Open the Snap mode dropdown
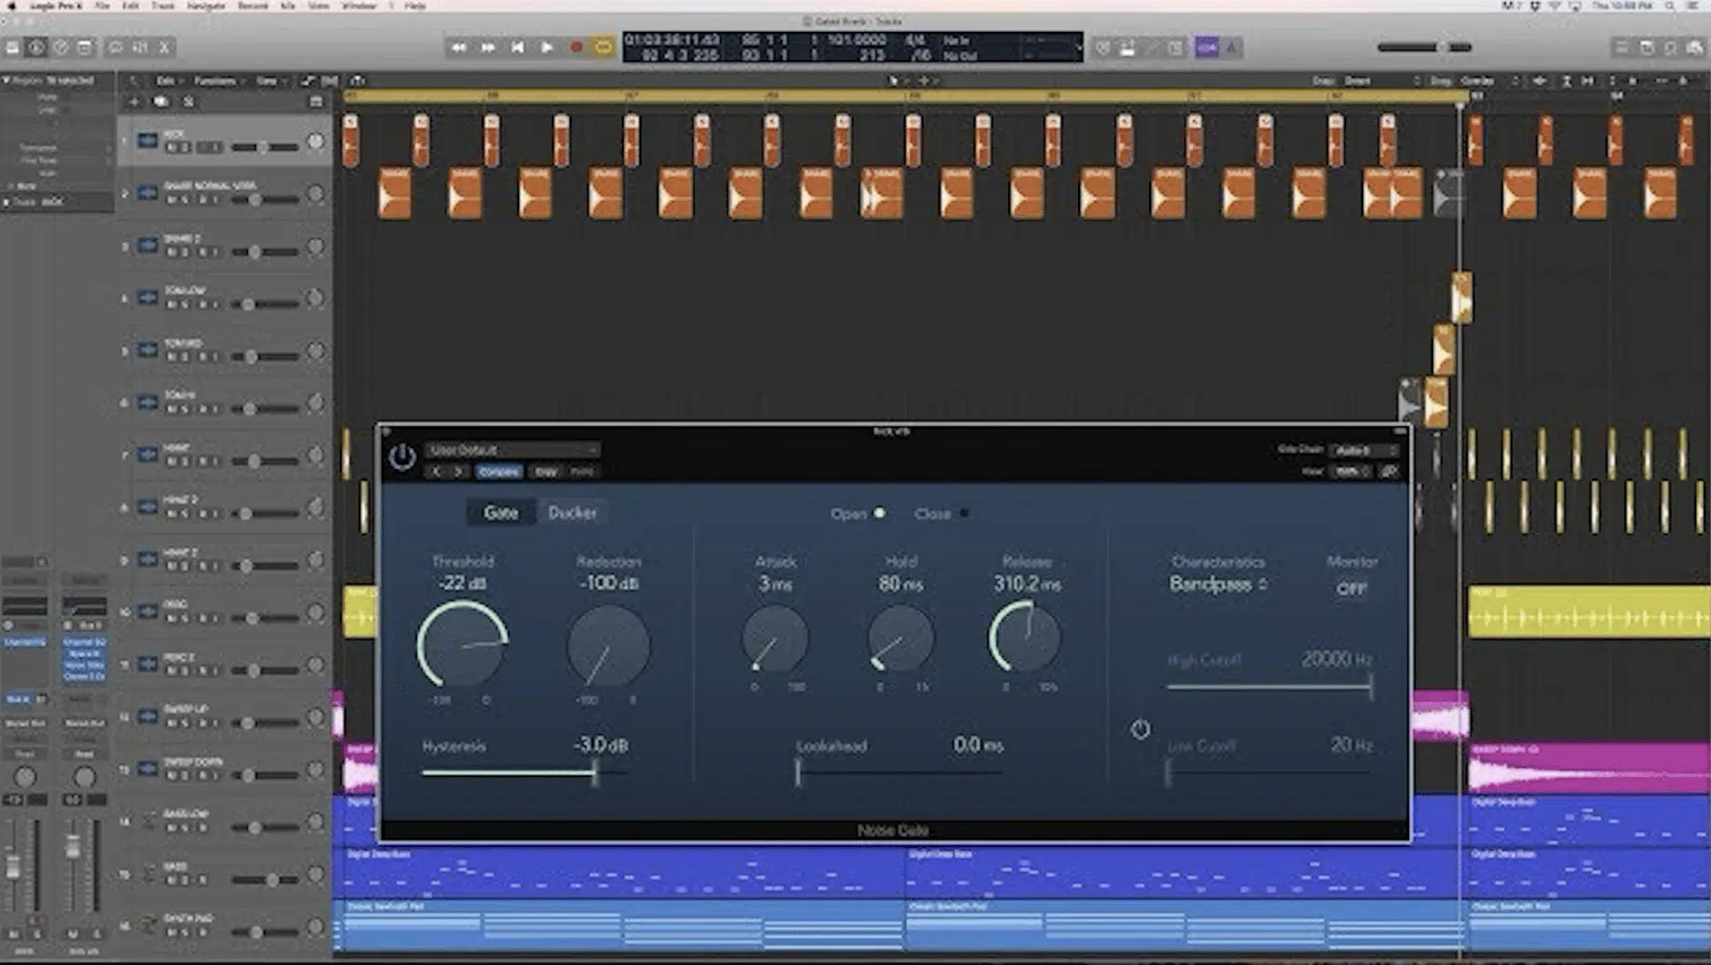Image resolution: width=1711 pixels, height=965 pixels. [x=1384, y=80]
